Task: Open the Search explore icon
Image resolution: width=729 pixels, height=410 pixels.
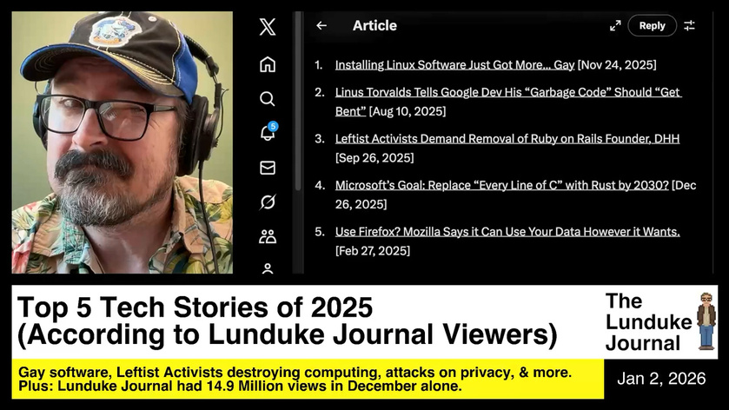Action: [x=268, y=99]
